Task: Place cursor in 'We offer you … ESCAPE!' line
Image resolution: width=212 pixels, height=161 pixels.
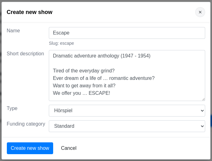Action: point(81,93)
